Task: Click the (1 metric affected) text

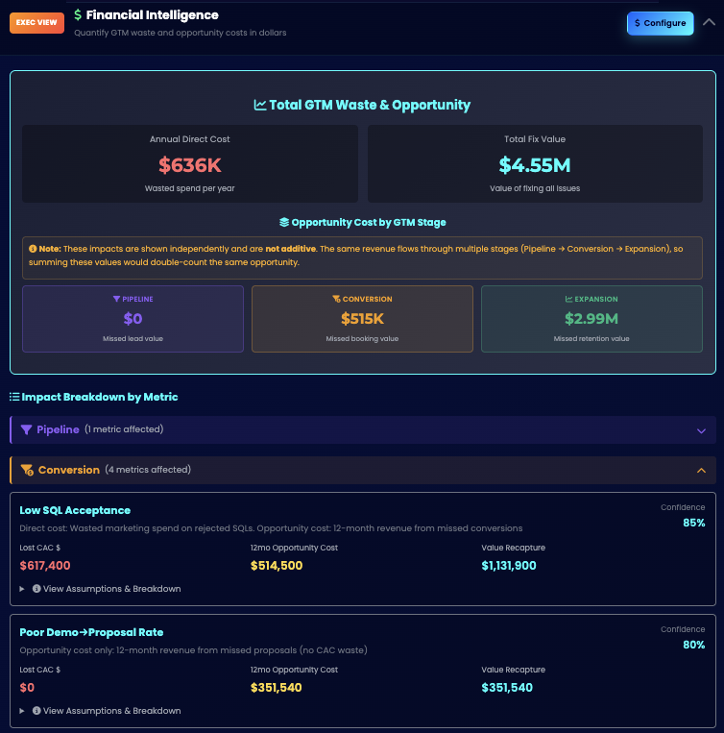Action: click(x=124, y=429)
